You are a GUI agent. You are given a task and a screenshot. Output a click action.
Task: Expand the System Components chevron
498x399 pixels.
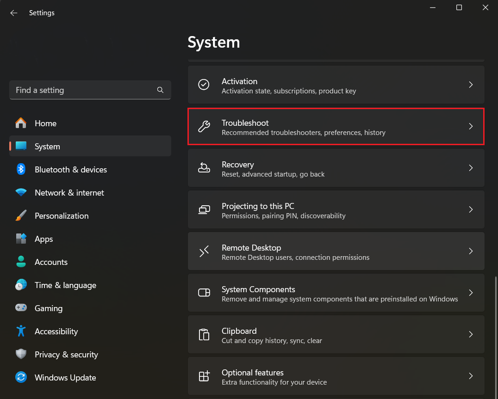pos(471,293)
